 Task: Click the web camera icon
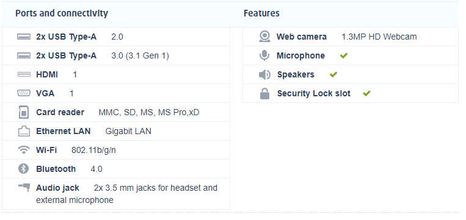[x=264, y=37]
